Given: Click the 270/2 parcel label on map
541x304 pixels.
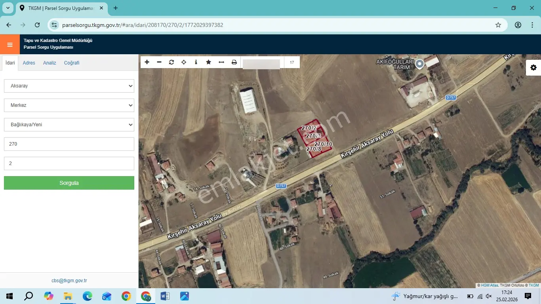Looking at the screenshot, I should [309, 128].
